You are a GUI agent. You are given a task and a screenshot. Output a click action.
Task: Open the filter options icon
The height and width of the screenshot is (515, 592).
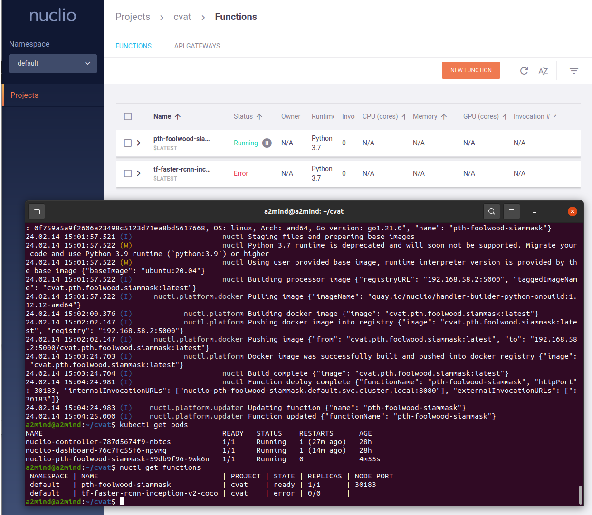pyautogui.click(x=574, y=71)
